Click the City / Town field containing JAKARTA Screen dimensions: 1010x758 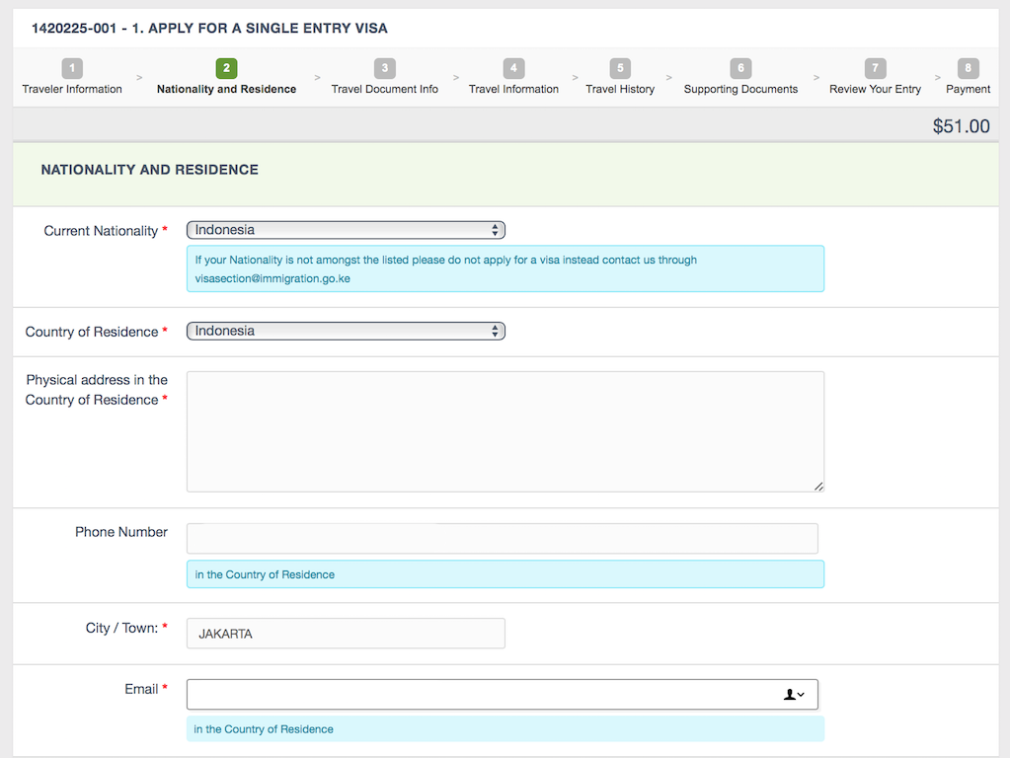[346, 634]
